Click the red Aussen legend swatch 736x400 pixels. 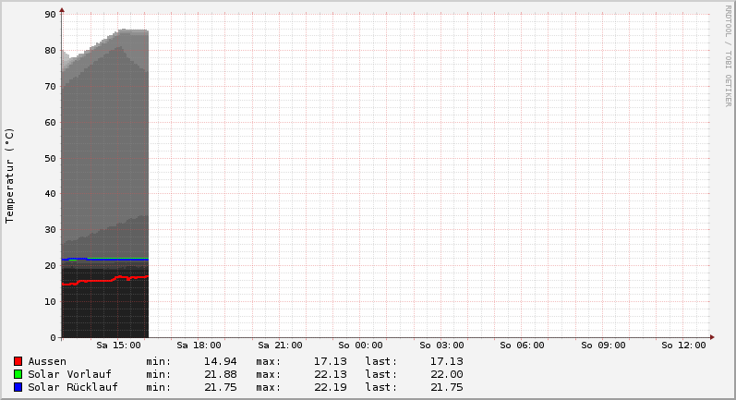(x=18, y=361)
